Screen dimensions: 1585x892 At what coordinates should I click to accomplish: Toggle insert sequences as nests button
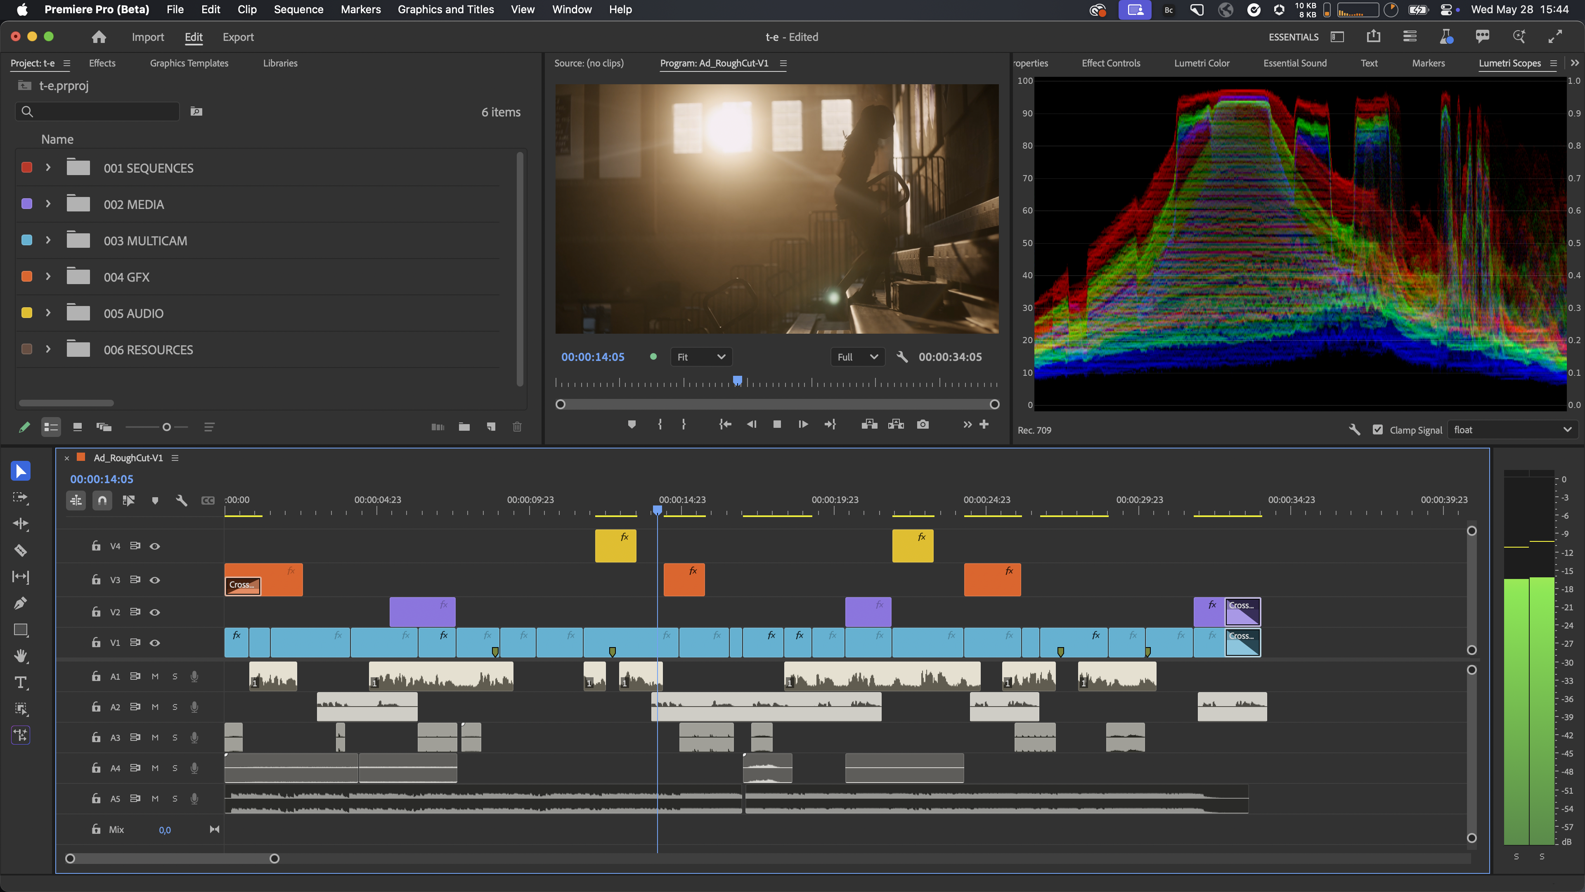(x=76, y=501)
